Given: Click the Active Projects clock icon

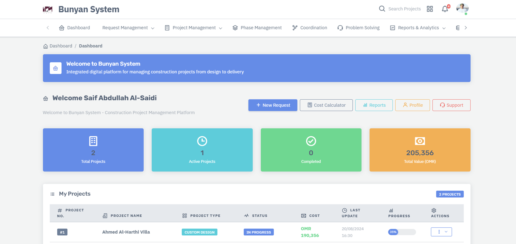Looking at the screenshot, I should tap(202, 141).
